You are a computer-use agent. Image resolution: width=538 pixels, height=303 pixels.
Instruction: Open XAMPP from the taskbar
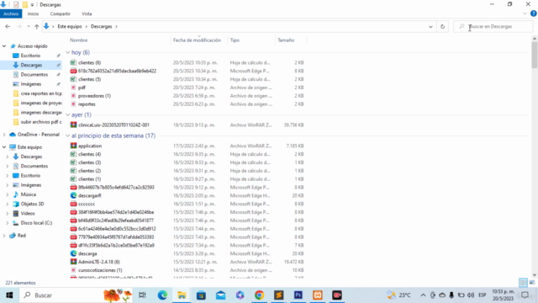[x=318, y=295]
